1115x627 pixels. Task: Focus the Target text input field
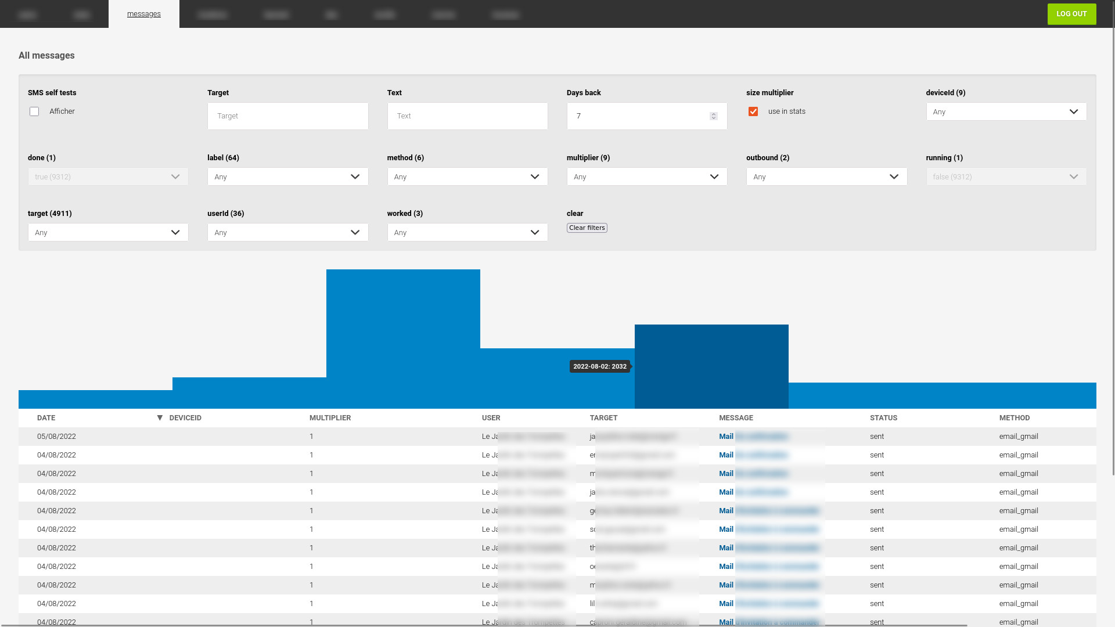click(287, 116)
